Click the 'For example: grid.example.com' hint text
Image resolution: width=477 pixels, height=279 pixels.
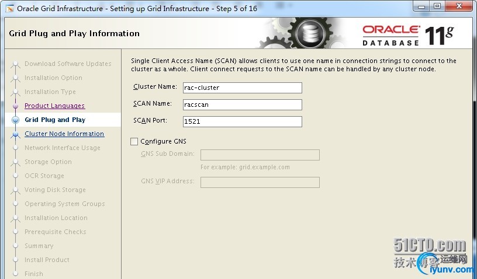[x=245, y=168]
